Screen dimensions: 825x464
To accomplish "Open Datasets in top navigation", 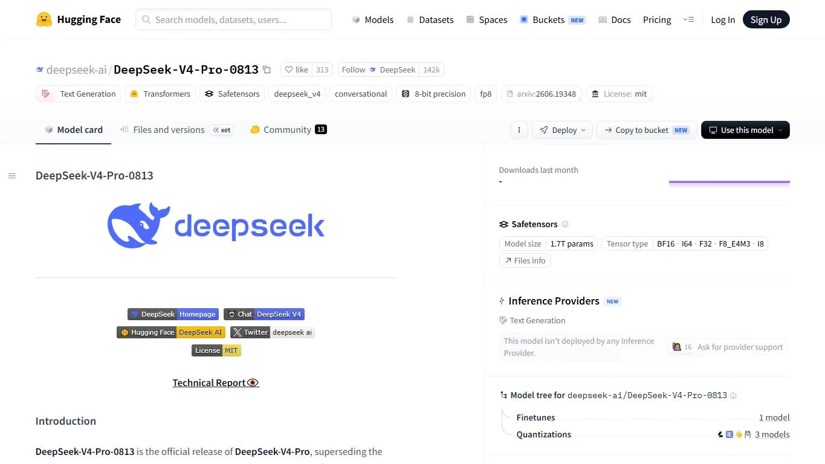I will 430,19.
